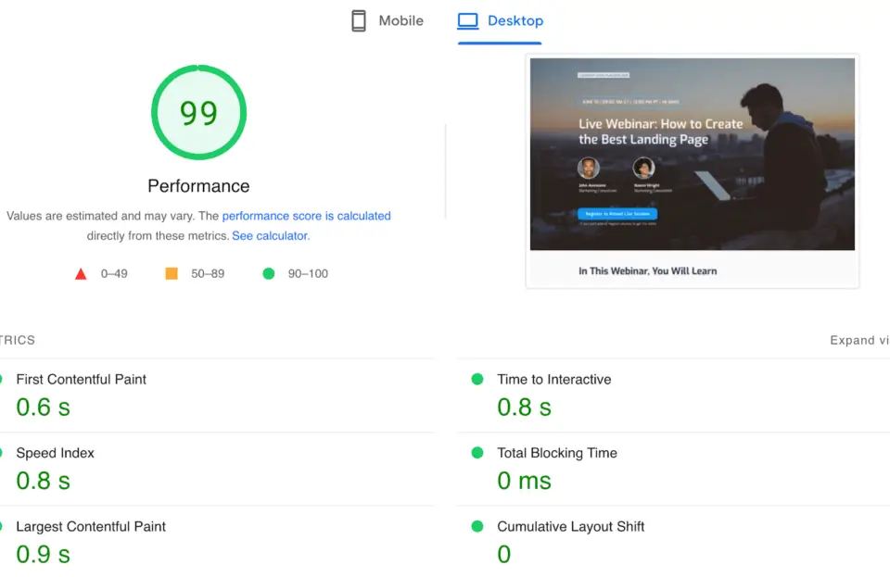Click the Largest Contentful Paint label
The image size is (890, 577).
(x=91, y=527)
